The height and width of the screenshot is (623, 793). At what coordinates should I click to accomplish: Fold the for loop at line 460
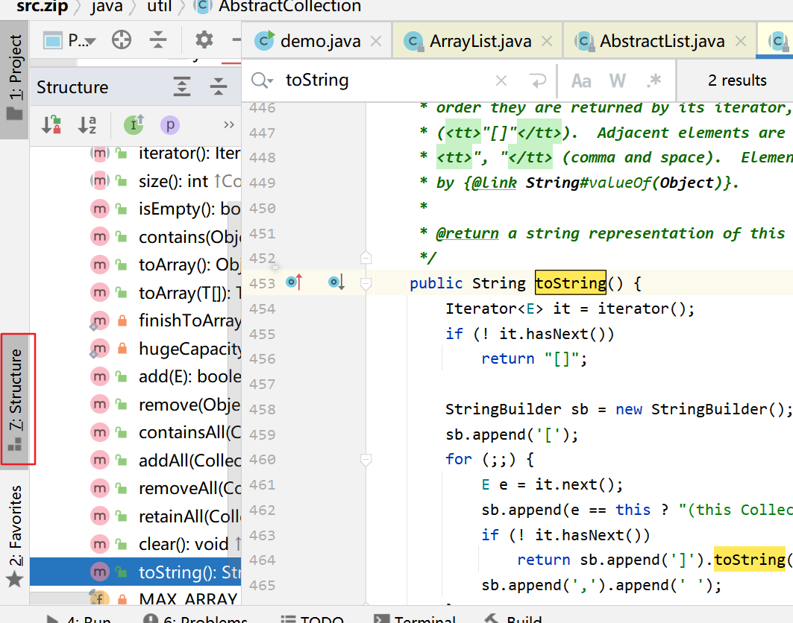(366, 459)
